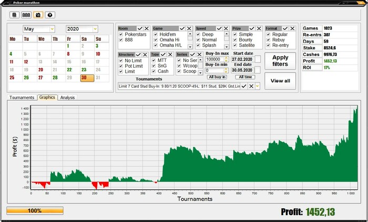Screen dimensions: 368x222
Task: Click the All time button
Action: tap(246, 77)
